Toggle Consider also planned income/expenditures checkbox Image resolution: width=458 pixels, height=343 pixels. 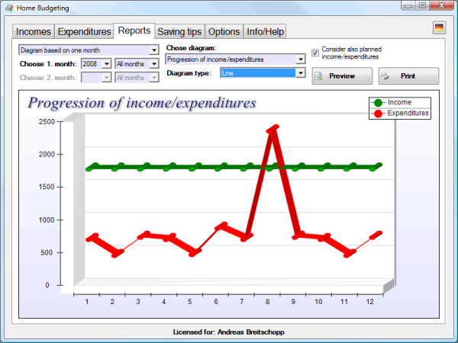(x=315, y=53)
